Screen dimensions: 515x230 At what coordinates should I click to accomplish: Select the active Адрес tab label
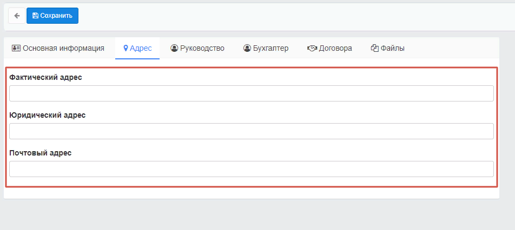pyautogui.click(x=141, y=48)
